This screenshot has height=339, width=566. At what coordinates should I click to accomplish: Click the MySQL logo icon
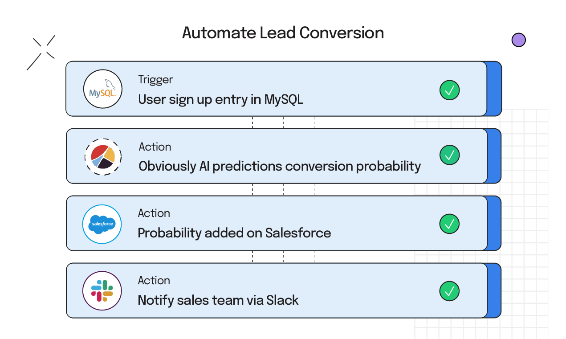103,89
